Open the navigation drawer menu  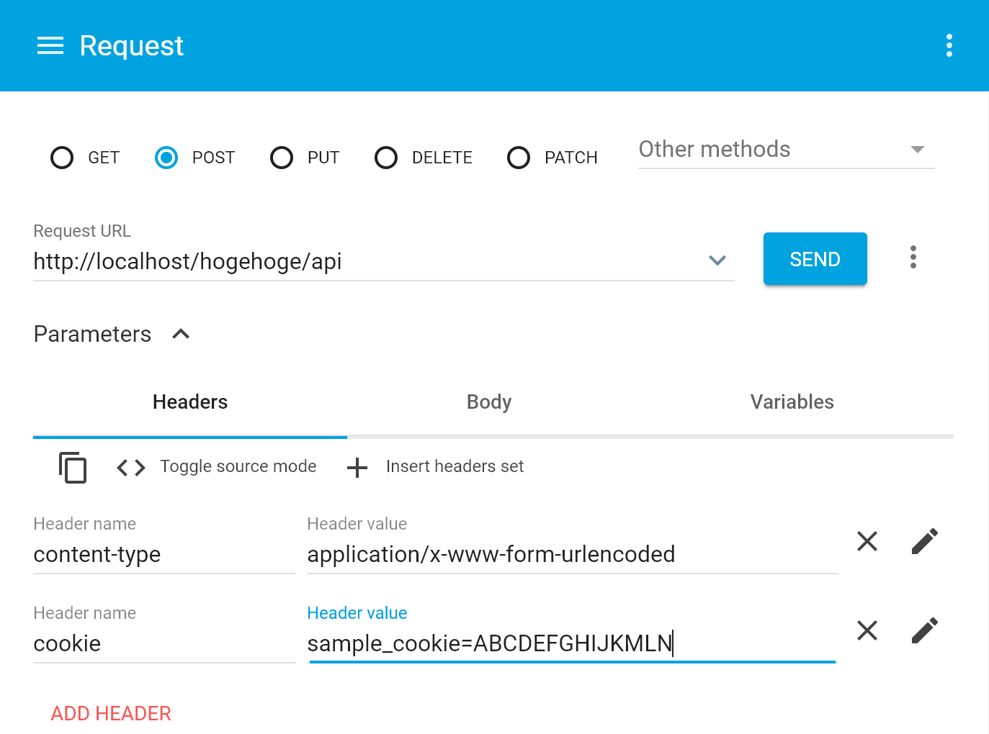(50, 45)
